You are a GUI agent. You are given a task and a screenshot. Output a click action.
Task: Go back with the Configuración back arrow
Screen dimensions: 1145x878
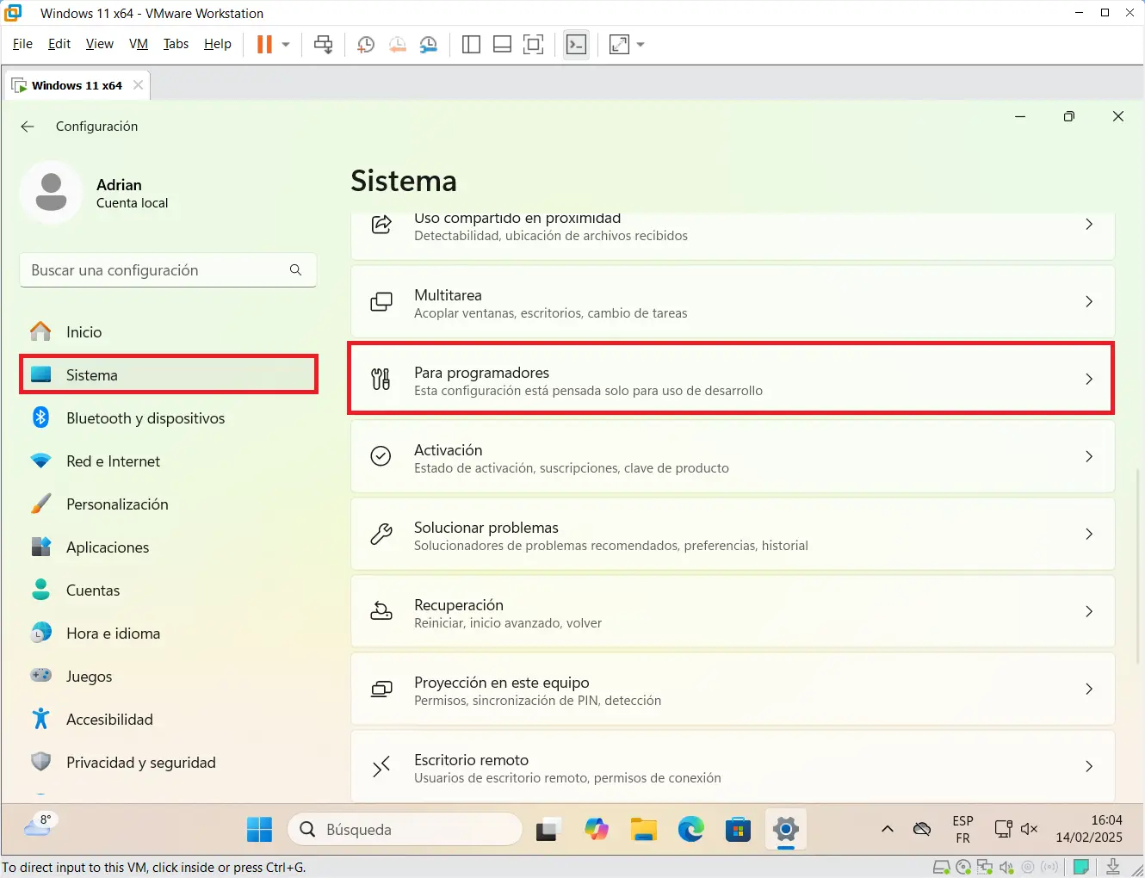(x=28, y=127)
